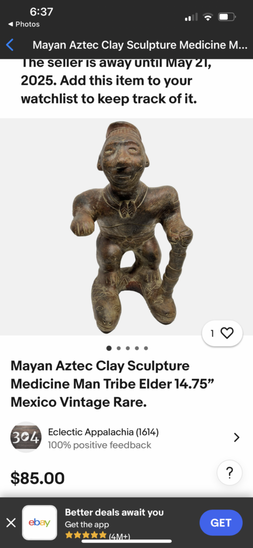Dismiss the eBay app banner with X
The width and height of the screenshot is (253, 548).
(x=11, y=523)
